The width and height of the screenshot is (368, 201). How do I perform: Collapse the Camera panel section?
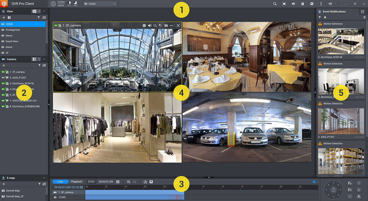[44, 59]
